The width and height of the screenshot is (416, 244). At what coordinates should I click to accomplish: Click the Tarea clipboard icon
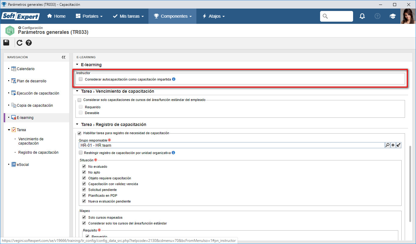coord(13,130)
